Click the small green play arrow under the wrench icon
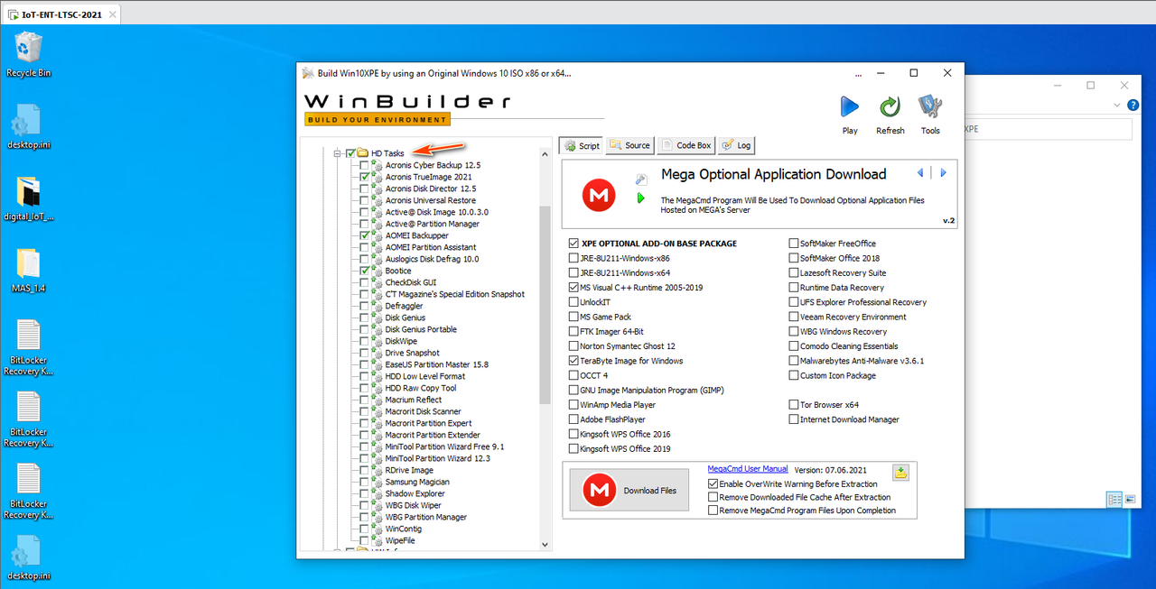This screenshot has height=589, width=1156. (x=641, y=198)
